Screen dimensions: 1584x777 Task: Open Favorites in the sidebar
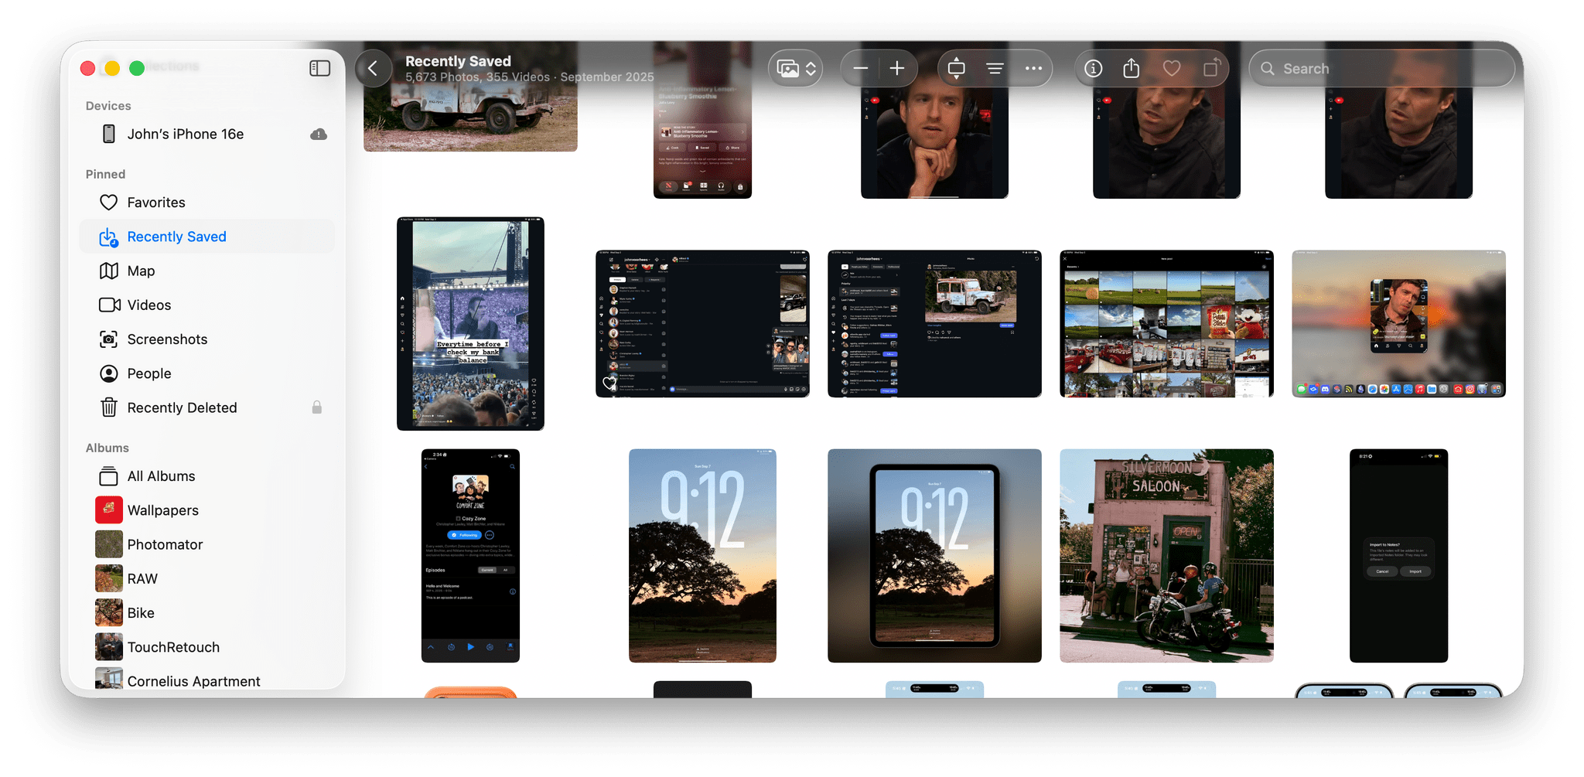[x=207, y=203]
